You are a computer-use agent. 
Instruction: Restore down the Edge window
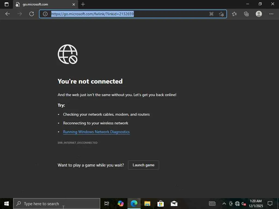pos(260,4)
